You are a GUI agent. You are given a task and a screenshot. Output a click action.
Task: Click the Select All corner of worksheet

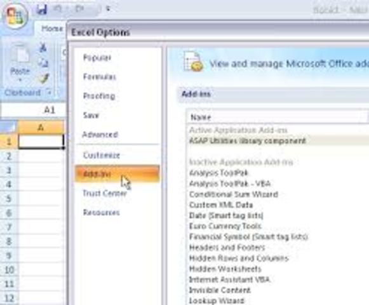pyautogui.click(x=9, y=128)
